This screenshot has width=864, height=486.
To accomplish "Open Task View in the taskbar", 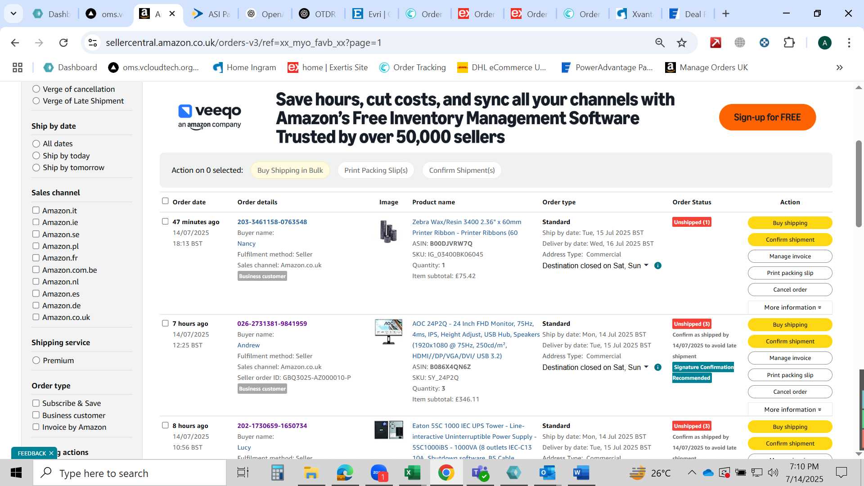I will (x=243, y=473).
